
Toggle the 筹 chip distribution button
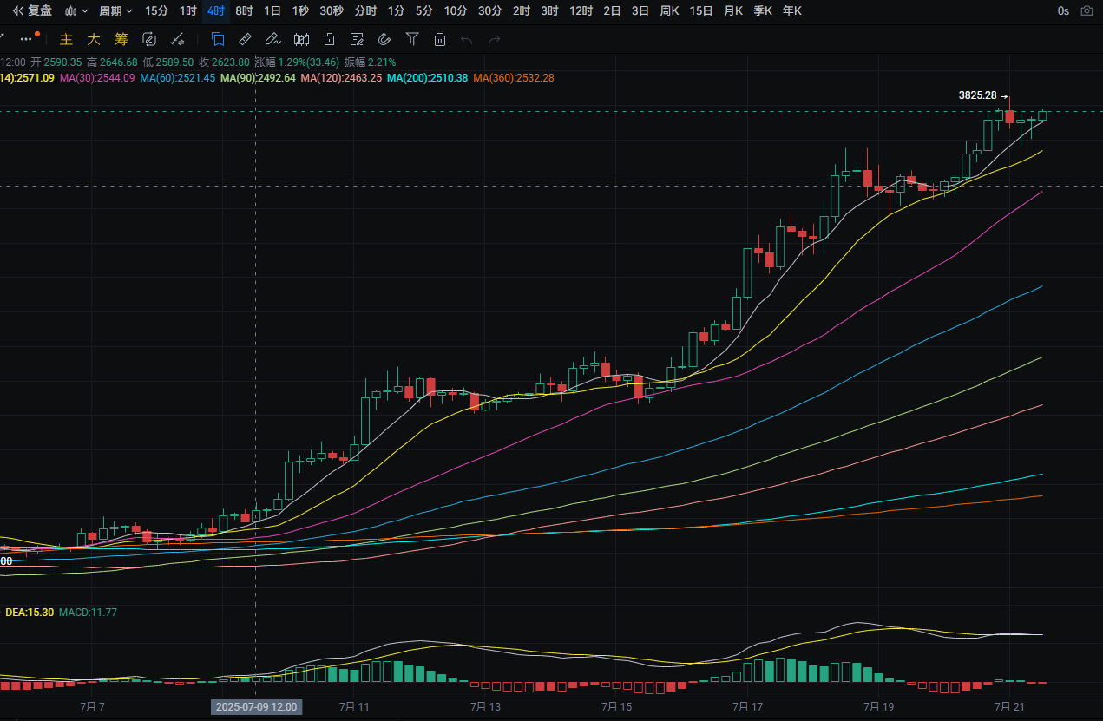click(x=121, y=39)
